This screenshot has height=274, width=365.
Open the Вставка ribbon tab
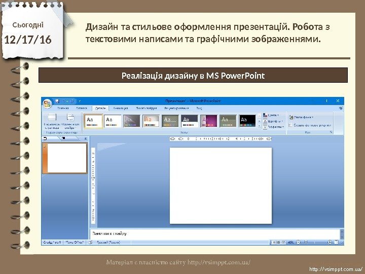(x=82, y=108)
